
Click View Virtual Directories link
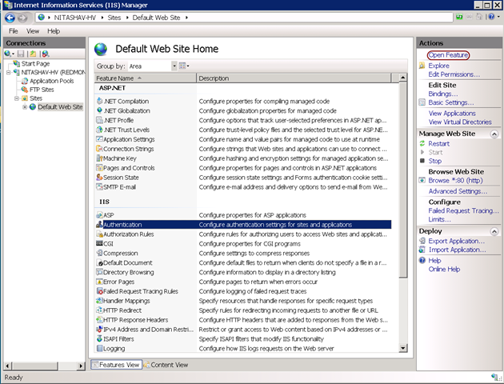pyautogui.click(x=460, y=122)
